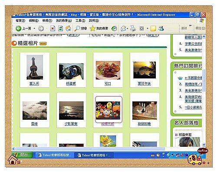Open the sea of clouds photo thumbnail

click(x=35, y=111)
